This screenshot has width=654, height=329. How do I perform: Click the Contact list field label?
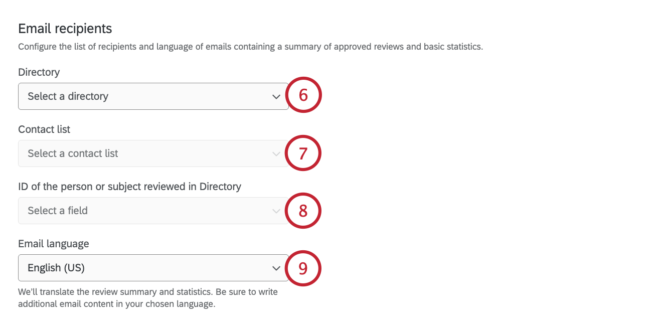point(44,129)
